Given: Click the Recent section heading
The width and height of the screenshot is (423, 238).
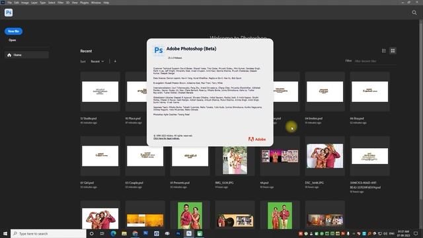Looking at the screenshot, I should coord(86,51).
